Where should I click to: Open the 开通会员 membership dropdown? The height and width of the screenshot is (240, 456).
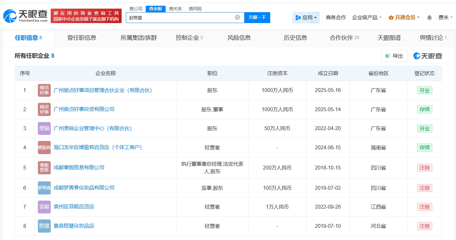point(404,18)
